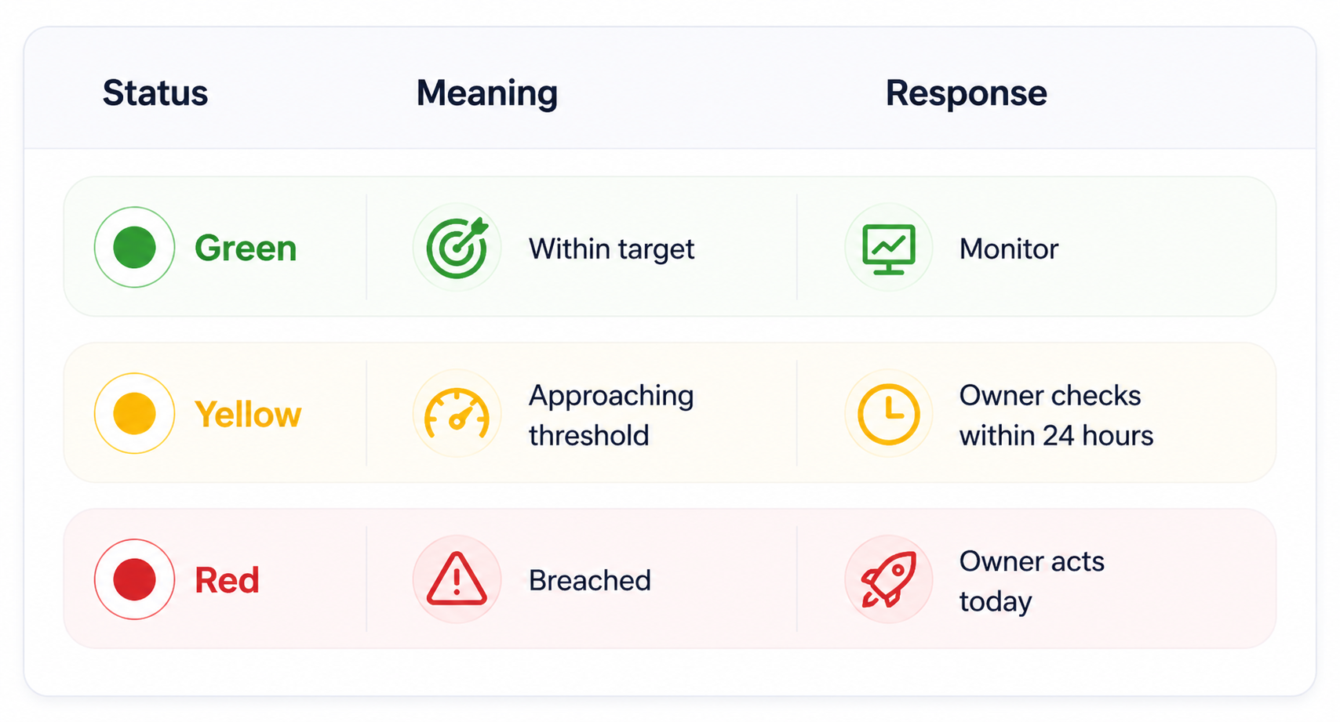Image resolution: width=1340 pixels, height=722 pixels.
Task: Click the yellow clock icon
Action: click(x=888, y=414)
